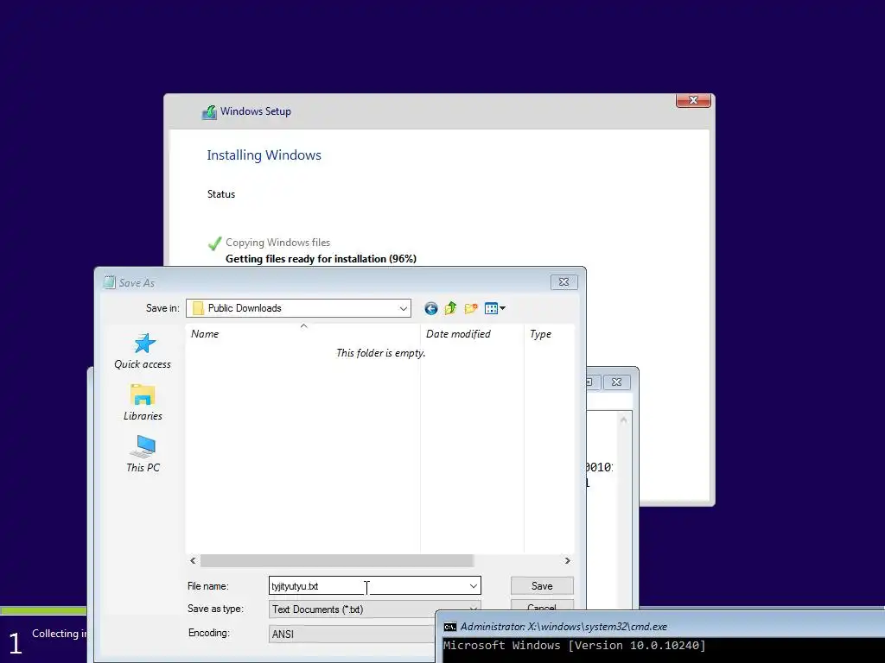Click the left arrow of the horizontal scrollbar

tap(193, 560)
